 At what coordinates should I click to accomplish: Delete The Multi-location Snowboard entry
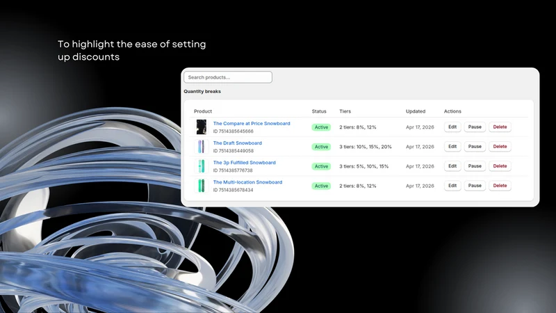500,186
